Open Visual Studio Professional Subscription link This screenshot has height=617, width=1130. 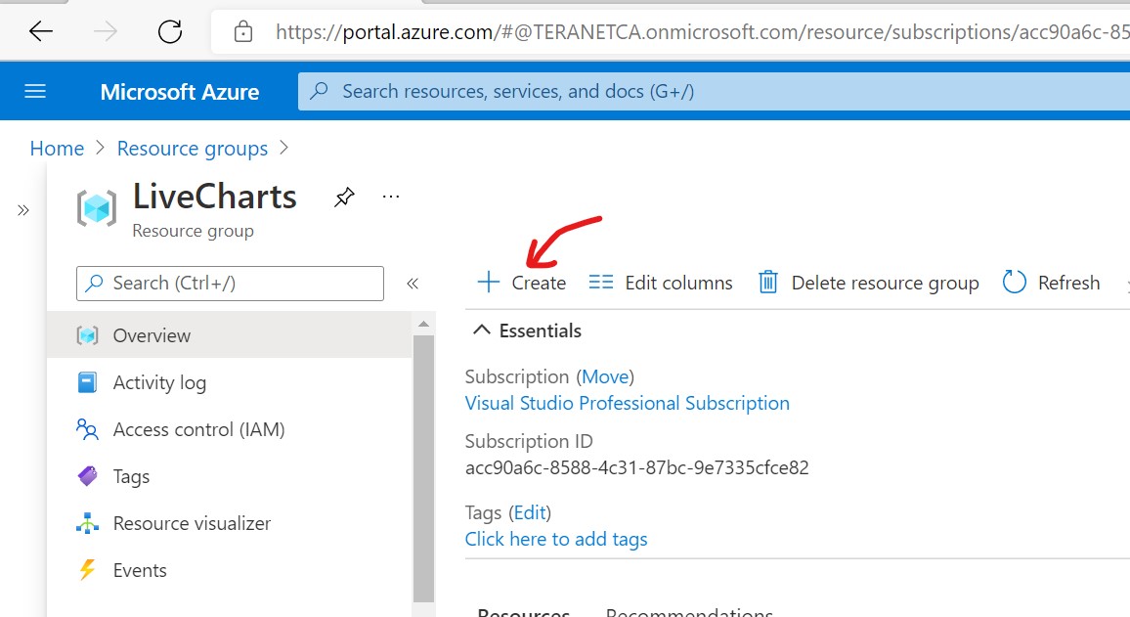pos(627,403)
